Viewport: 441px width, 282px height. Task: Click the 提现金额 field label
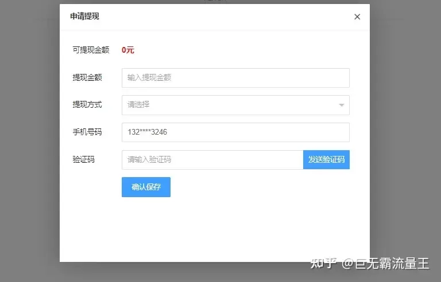pos(87,77)
